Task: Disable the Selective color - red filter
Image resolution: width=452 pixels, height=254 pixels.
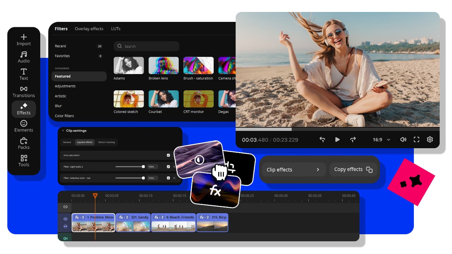Action: [168, 178]
